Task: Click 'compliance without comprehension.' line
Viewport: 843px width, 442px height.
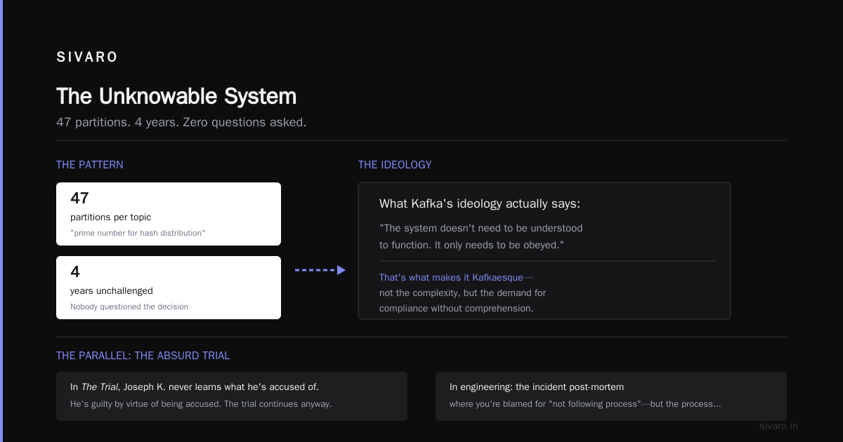Action: [457, 308]
